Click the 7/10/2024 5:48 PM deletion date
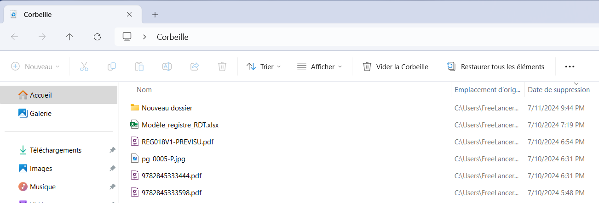This screenshot has width=599, height=203. 556,192
